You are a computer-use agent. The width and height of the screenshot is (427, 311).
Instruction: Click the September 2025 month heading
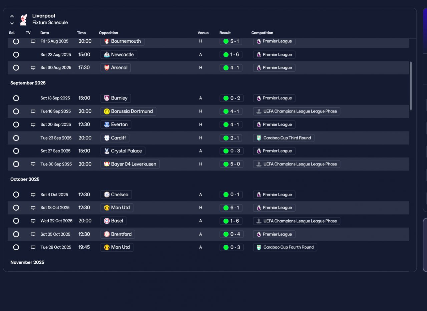[x=28, y=83]
